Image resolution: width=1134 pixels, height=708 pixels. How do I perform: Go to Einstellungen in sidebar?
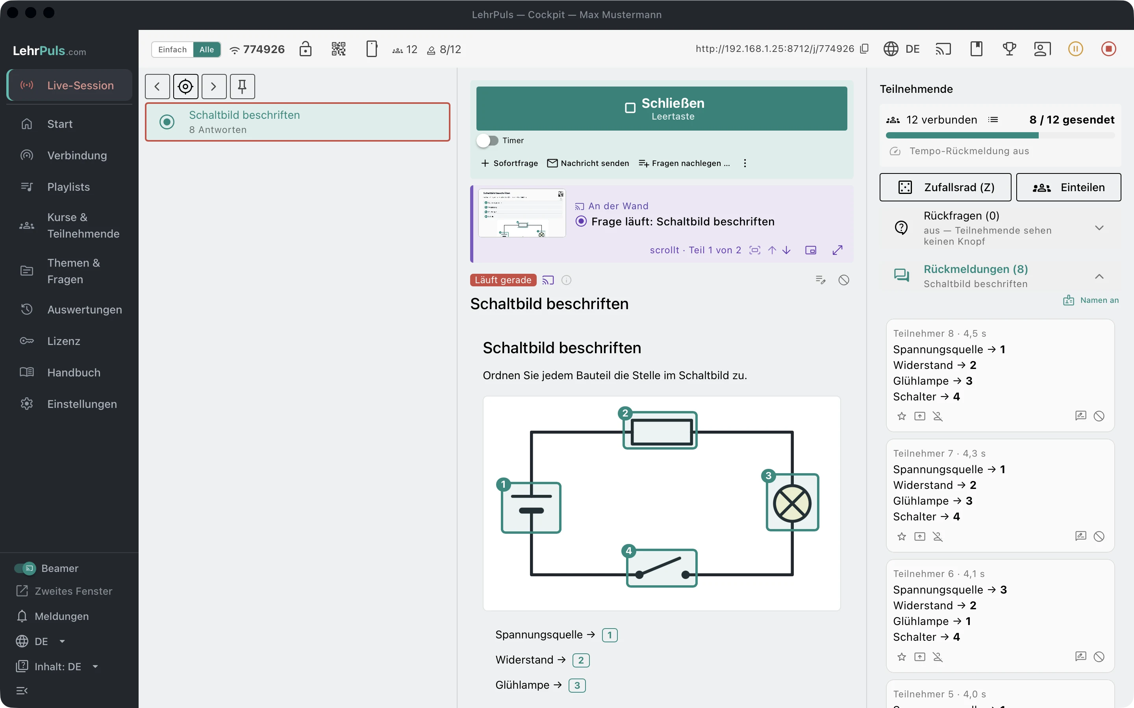coord(69,404)
